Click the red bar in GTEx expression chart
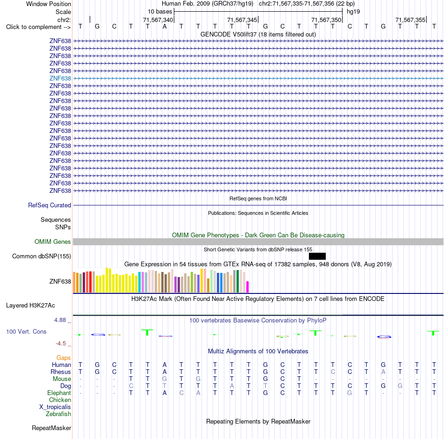The width and height of the screenshot is (444, 439). click(90, 282)
